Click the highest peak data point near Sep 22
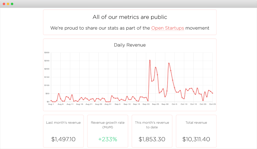This screenshot has height=149, width=257. [150, 60]
